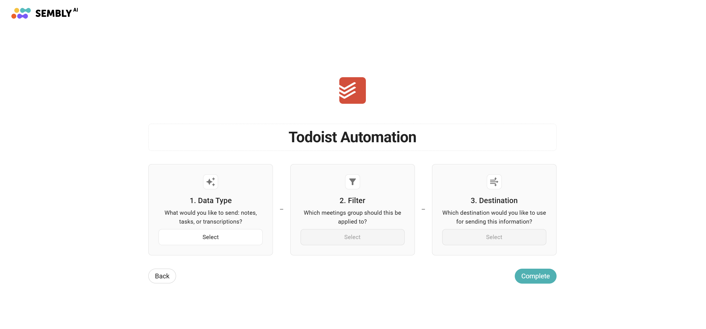Viewport: 706px width, 329px height.
Task: Open the Data Type Select dropdown
Action: tap(210, 237)
